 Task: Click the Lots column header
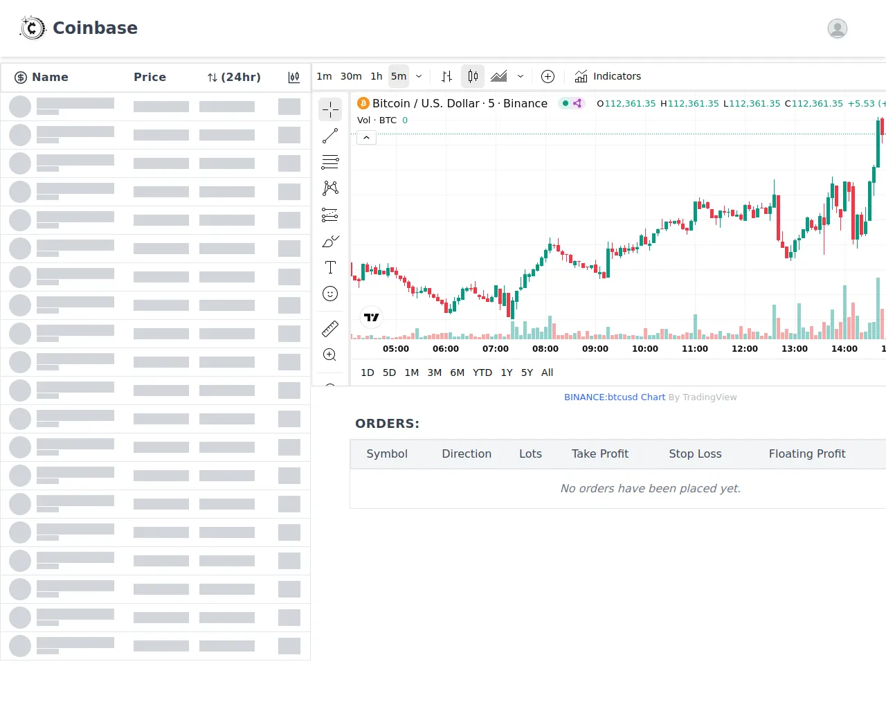[x=531, y=454]
